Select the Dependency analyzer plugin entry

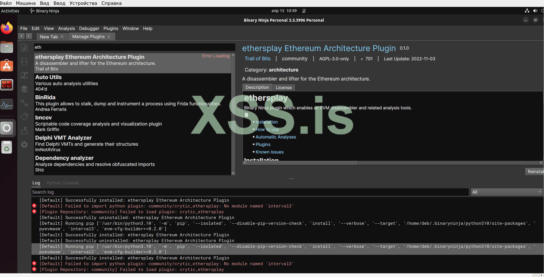tap(133, 164)
